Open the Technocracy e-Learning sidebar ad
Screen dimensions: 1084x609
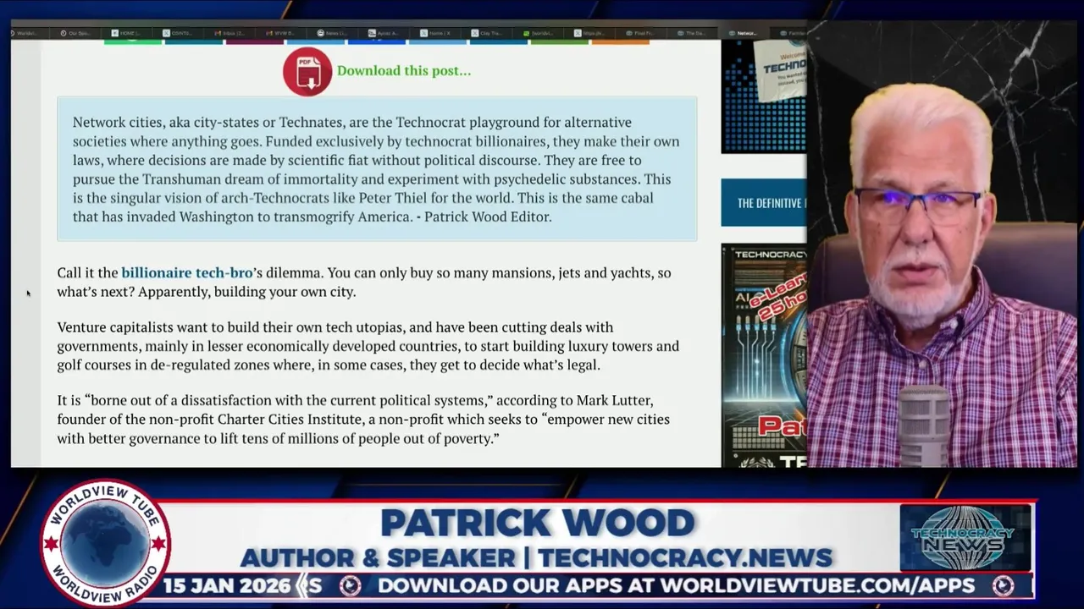pos(764,355)
